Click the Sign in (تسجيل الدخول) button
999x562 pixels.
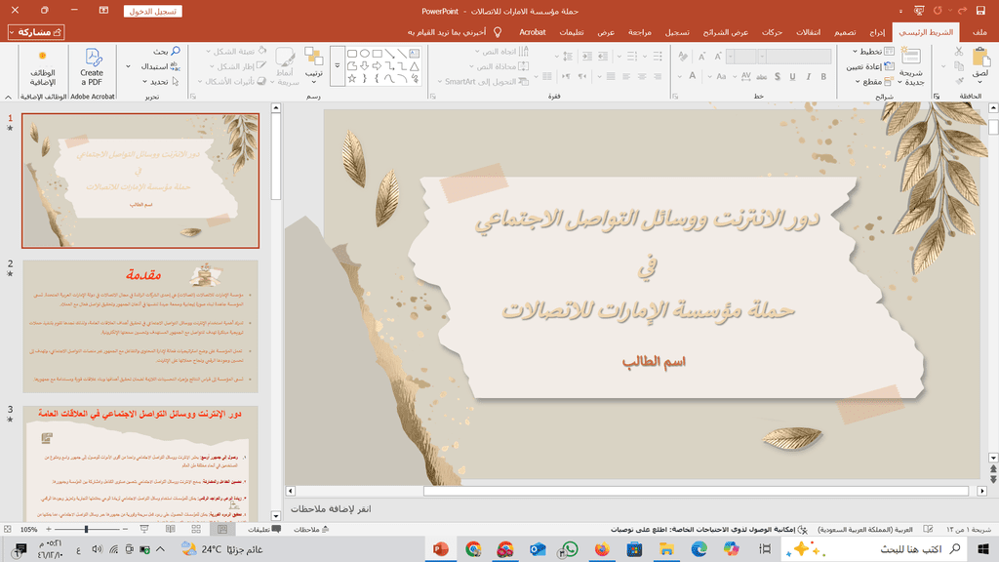pos(153,12)
